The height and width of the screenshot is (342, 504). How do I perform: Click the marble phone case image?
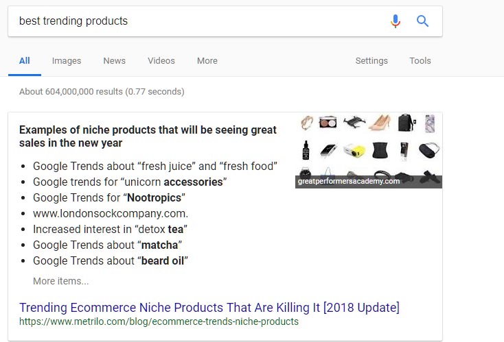pos(430,123)
